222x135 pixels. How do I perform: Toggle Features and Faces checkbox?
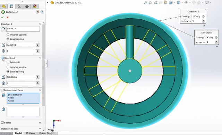pyautogui.click(x=2, y=90)
